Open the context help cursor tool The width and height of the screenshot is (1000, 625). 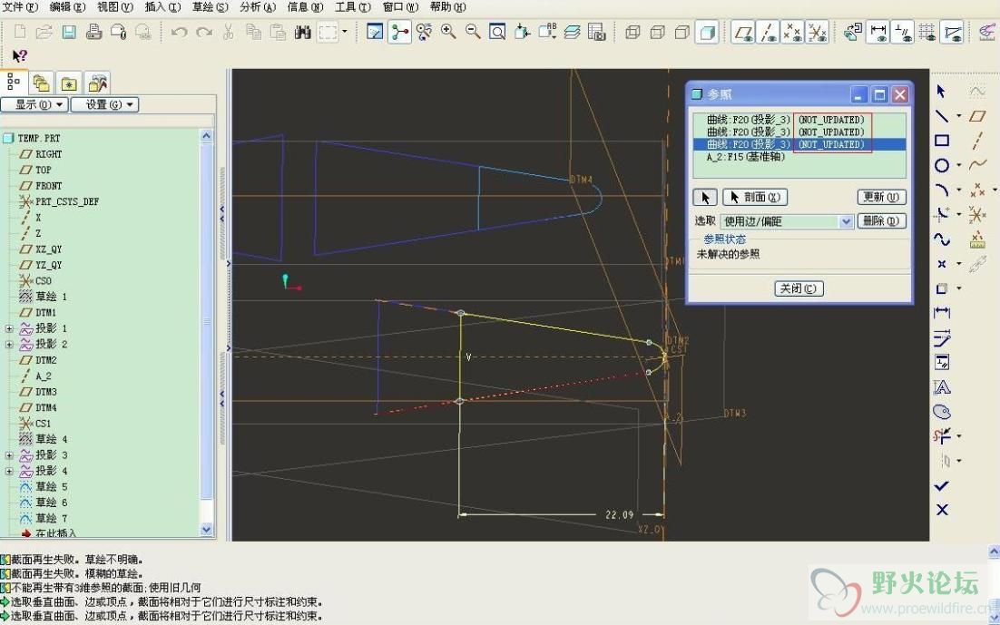20,56
